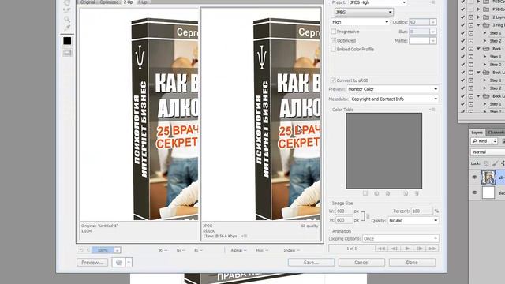Select the Zoom tool in Save for Web
Viewport: 505px width, 284px height.
[67, 19]
